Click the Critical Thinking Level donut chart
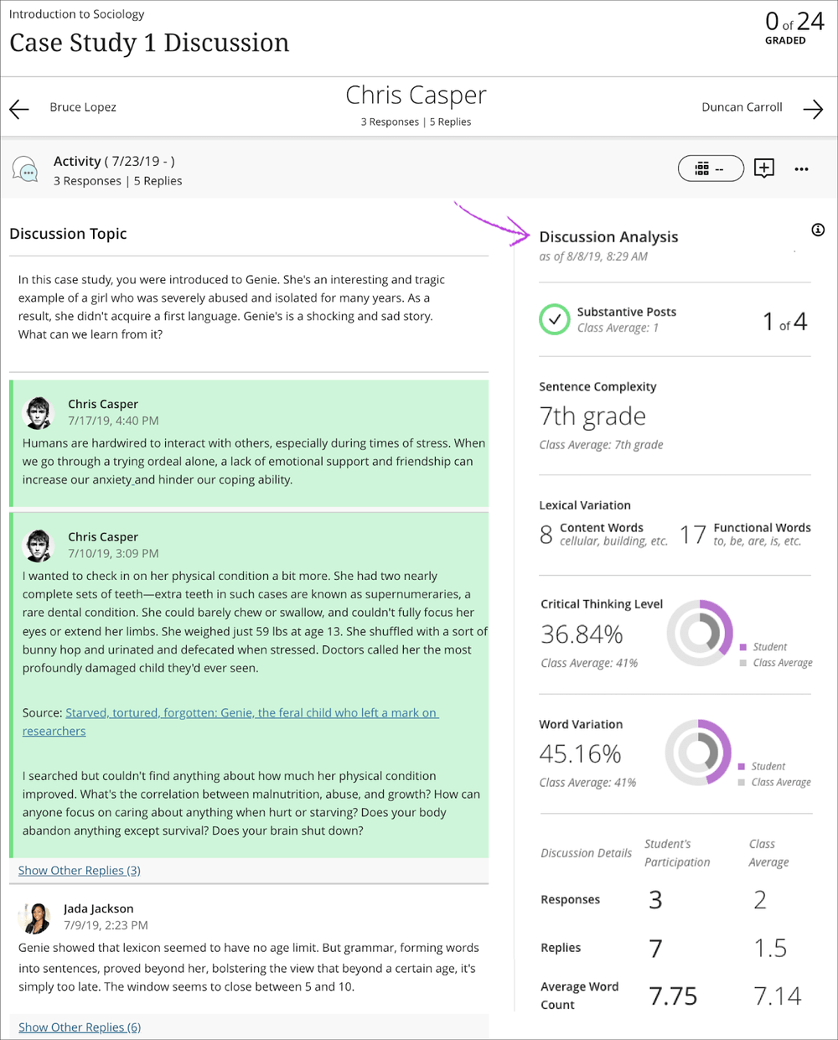Image resolution: width=838 pixels, height=1040 pixels. [700, 633]
